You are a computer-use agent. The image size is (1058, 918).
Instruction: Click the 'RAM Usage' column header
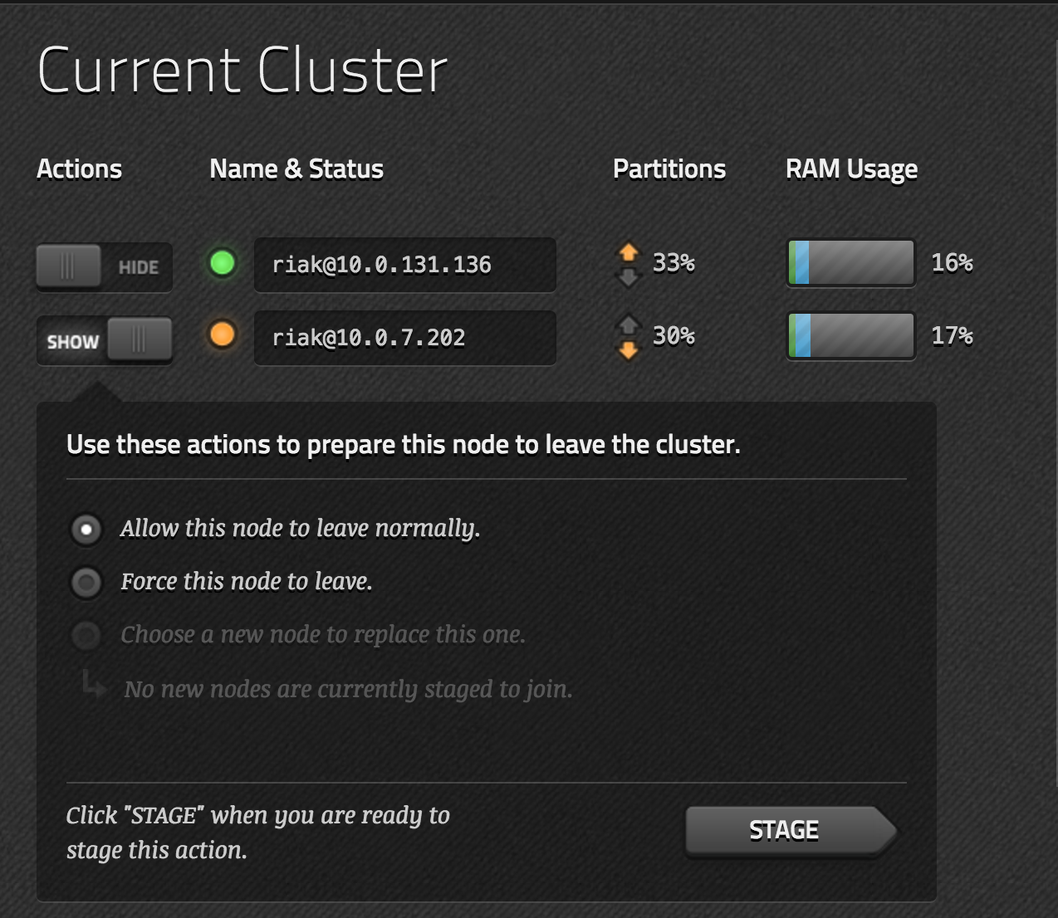click(x=851, y=169)
